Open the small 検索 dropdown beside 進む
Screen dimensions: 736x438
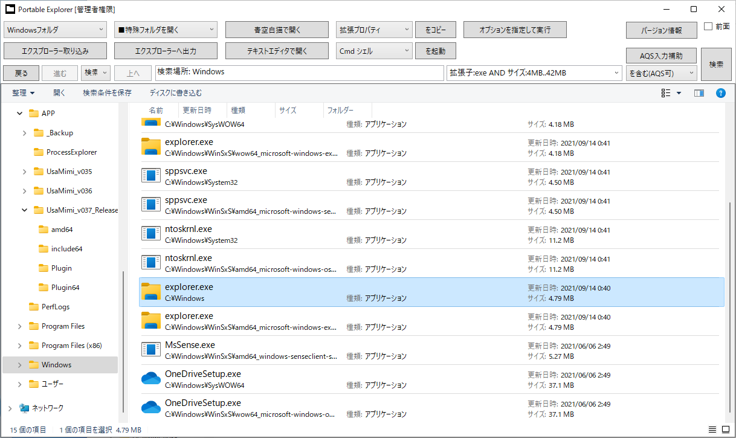coord(95,73)
